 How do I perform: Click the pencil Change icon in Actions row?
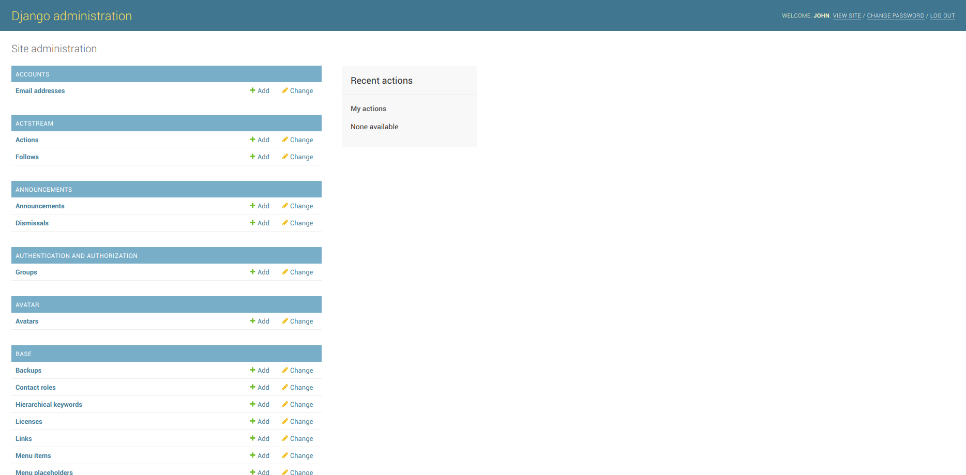click(285, 140)
